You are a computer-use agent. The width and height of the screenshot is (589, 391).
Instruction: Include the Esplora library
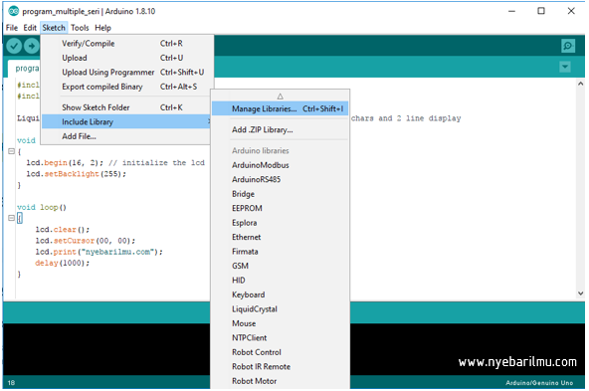pos(281,223)
